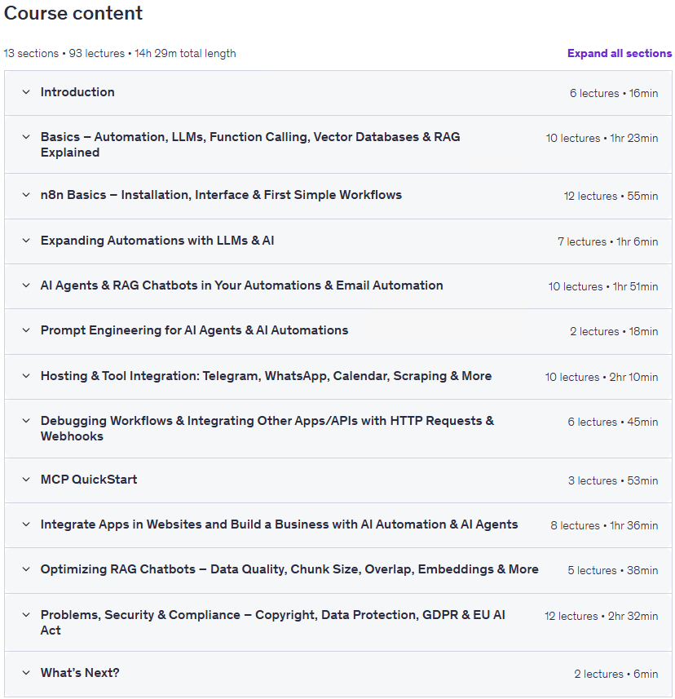Select title "n8n Basics – Installation, Interface"
Image resolution: width=675 pixels, height=699 pixels.
point(221,195)
